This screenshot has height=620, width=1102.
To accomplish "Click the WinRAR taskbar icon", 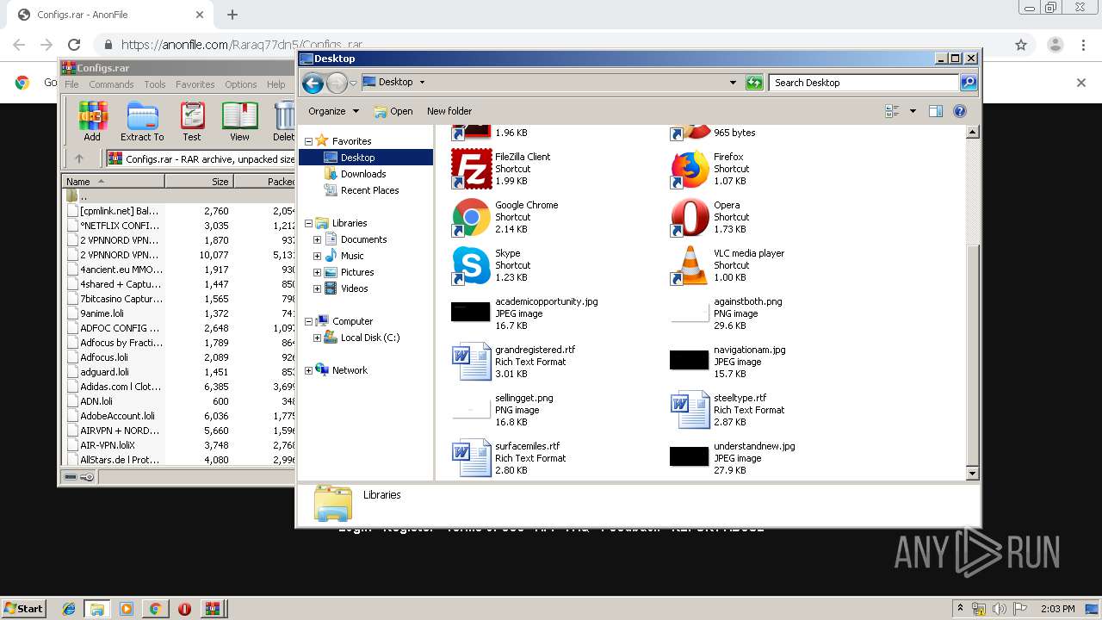I will tap(212, 609).
